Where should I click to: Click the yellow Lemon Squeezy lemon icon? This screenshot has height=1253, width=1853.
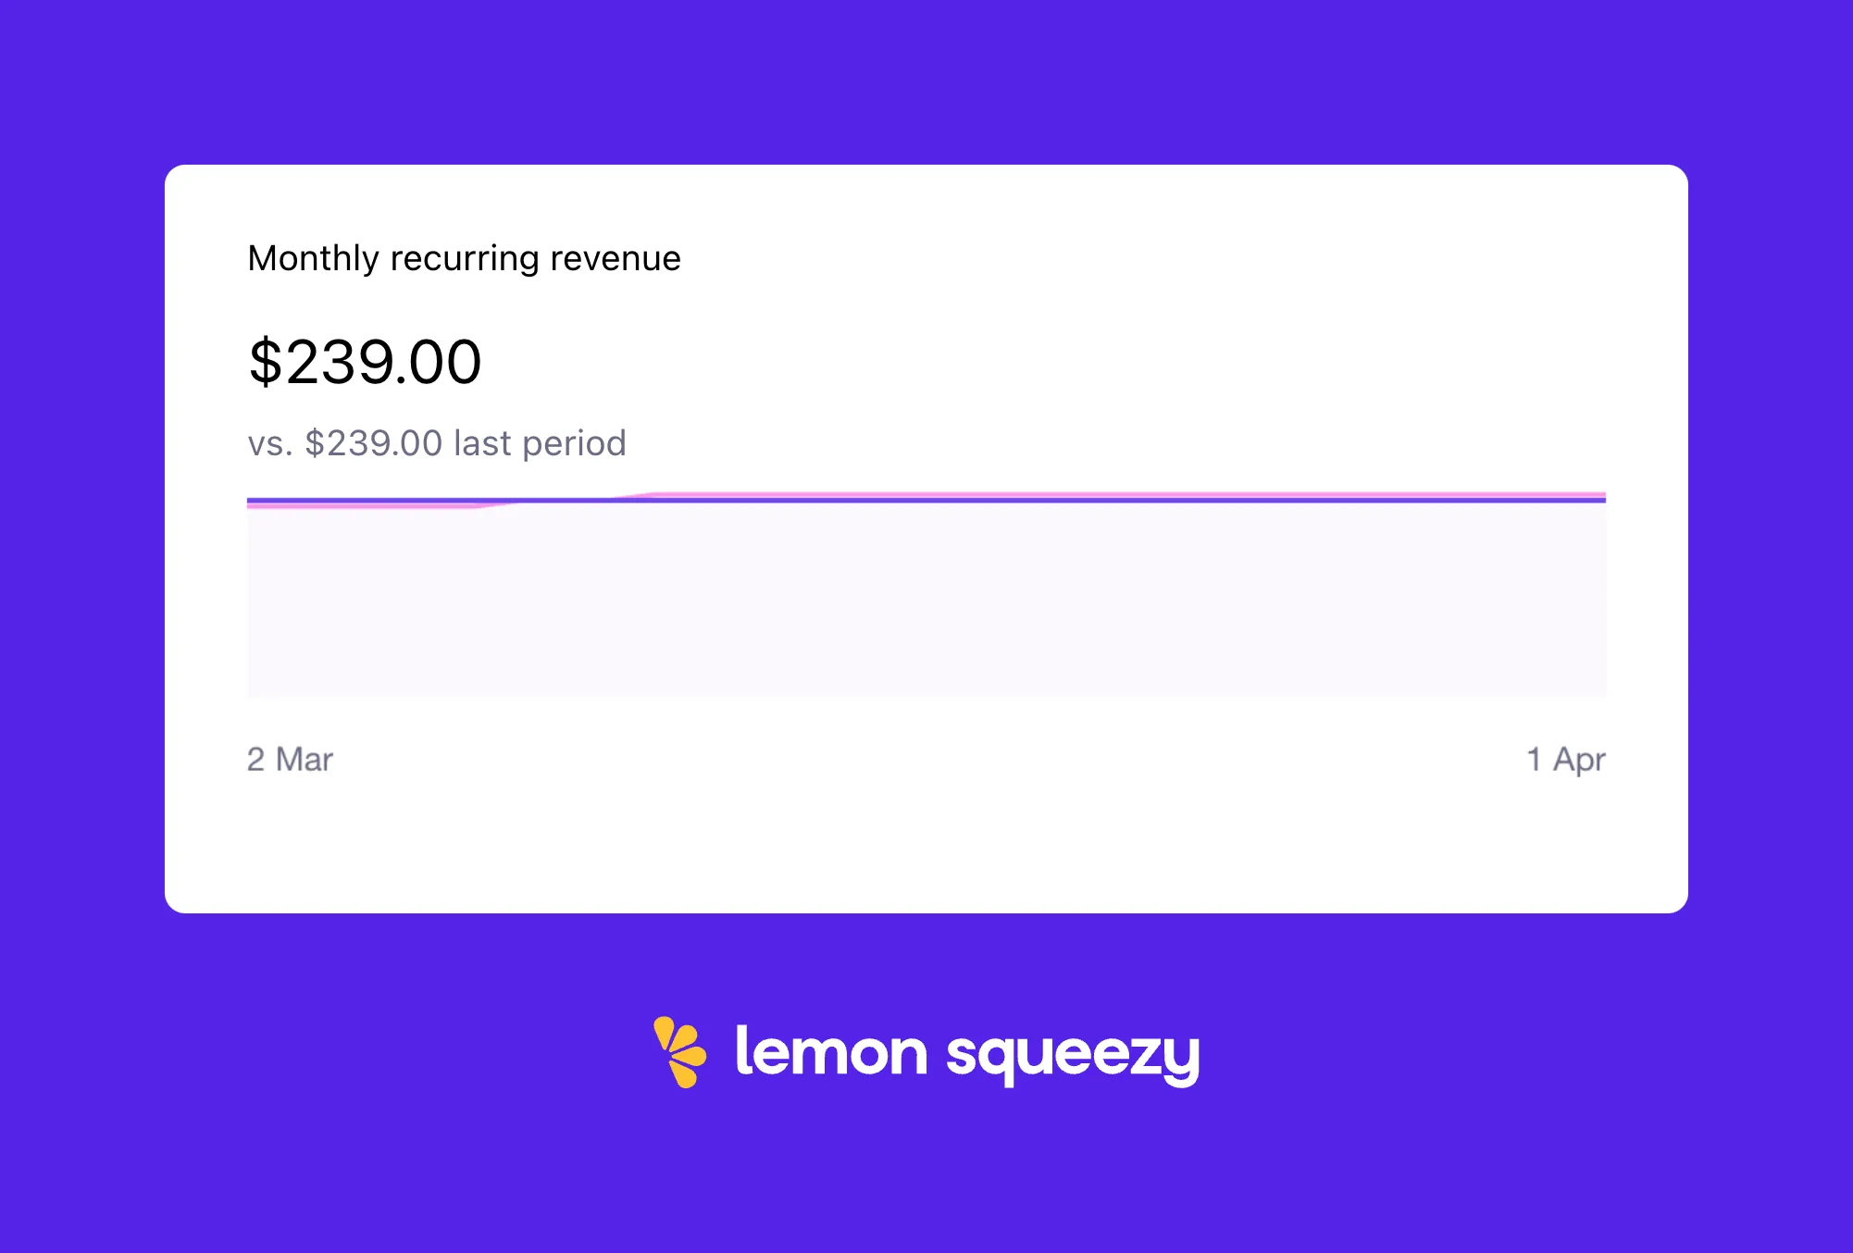coord(679,1051)
